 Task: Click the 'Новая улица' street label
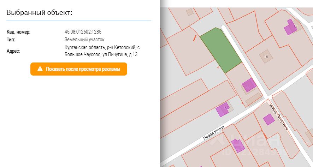click(214, 132)
